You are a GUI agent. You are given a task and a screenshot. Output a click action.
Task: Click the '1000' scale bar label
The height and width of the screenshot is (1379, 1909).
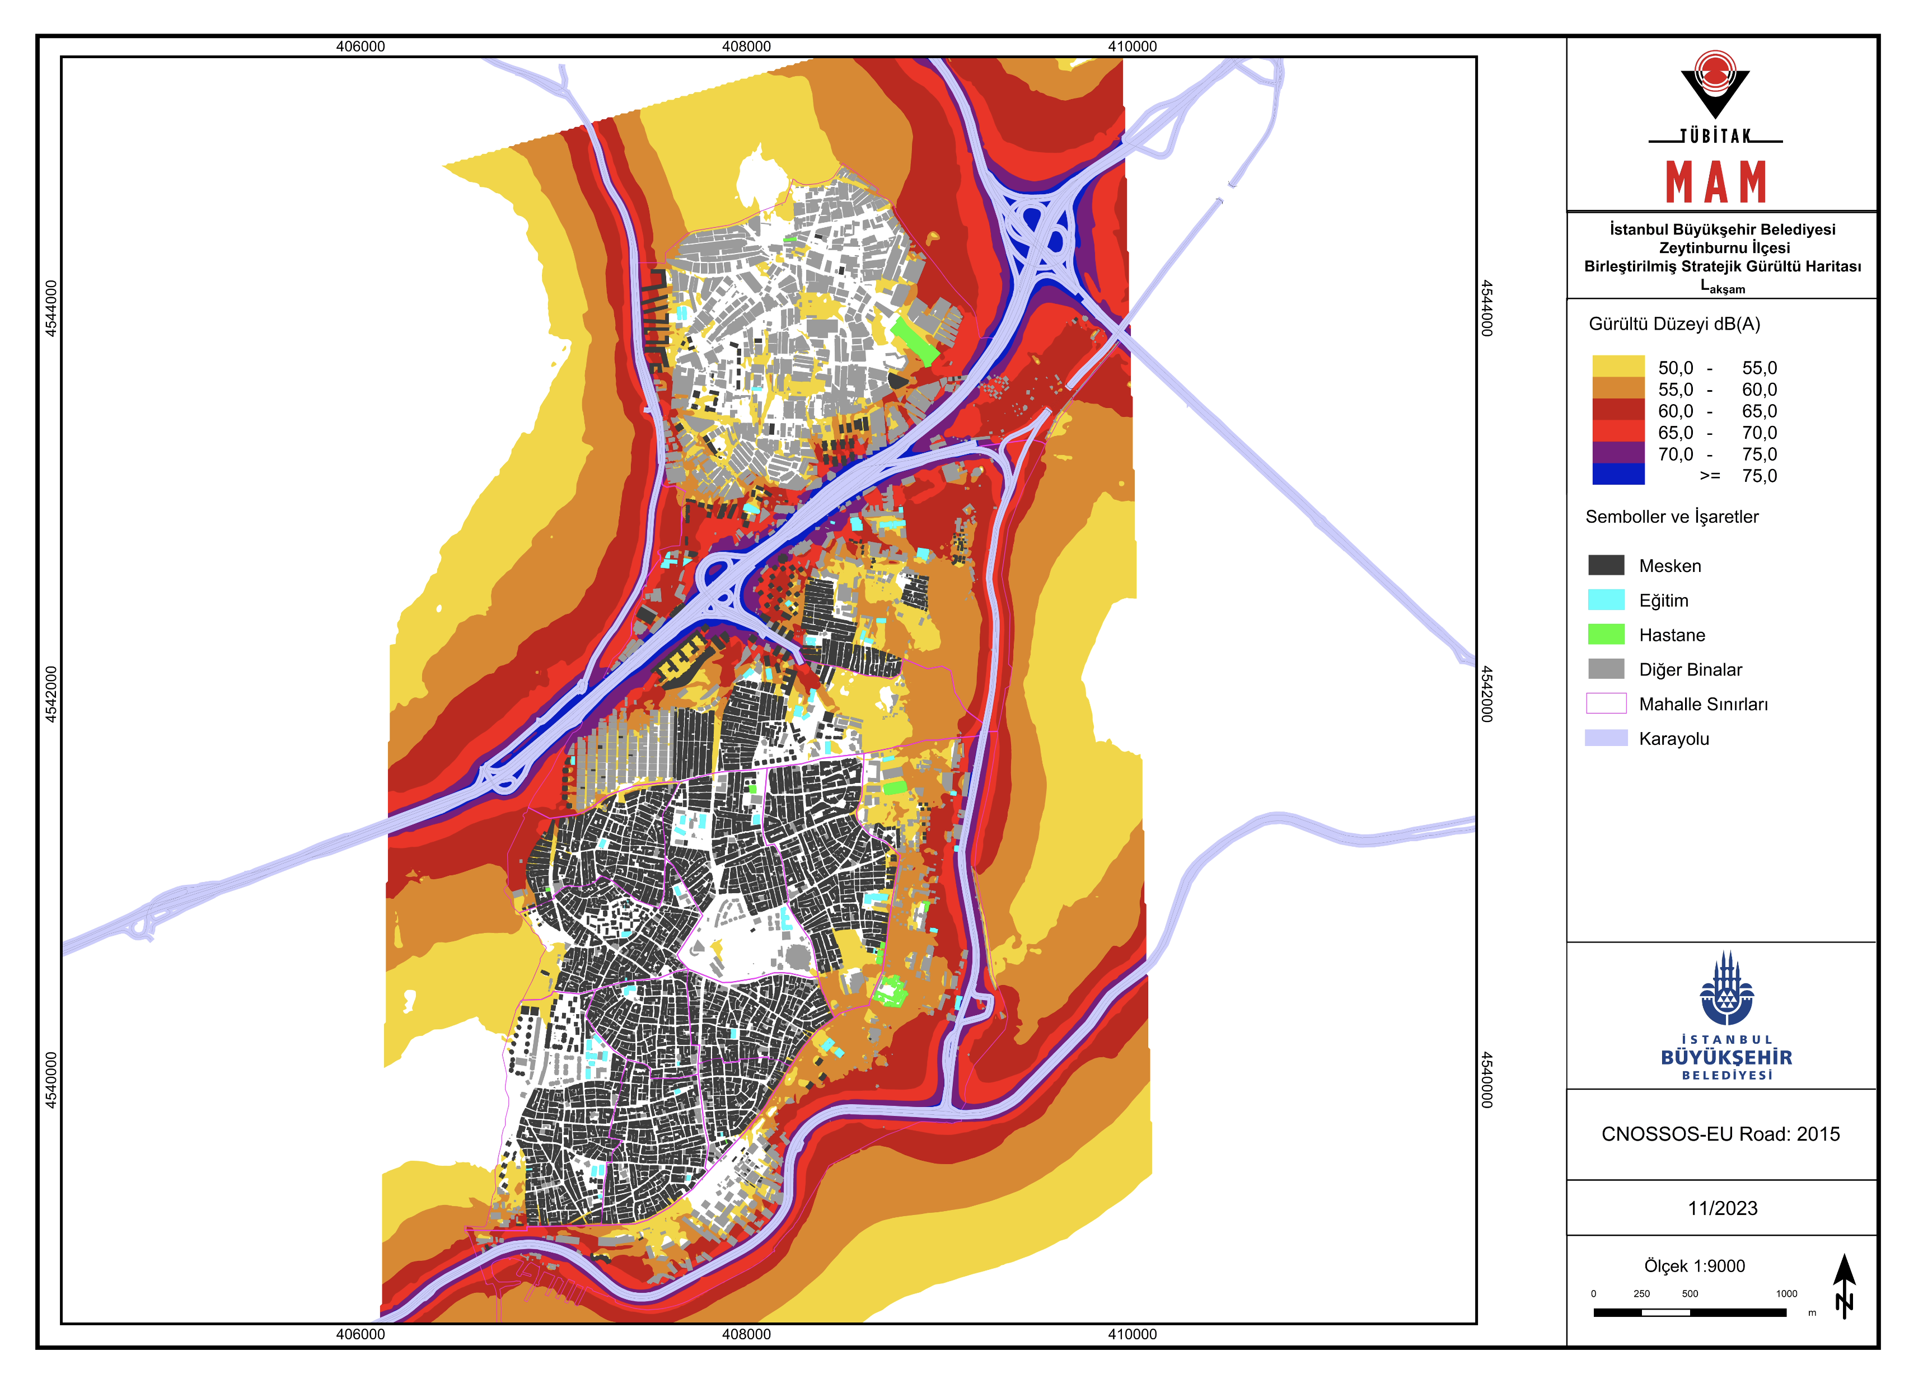(1786, 1294)
